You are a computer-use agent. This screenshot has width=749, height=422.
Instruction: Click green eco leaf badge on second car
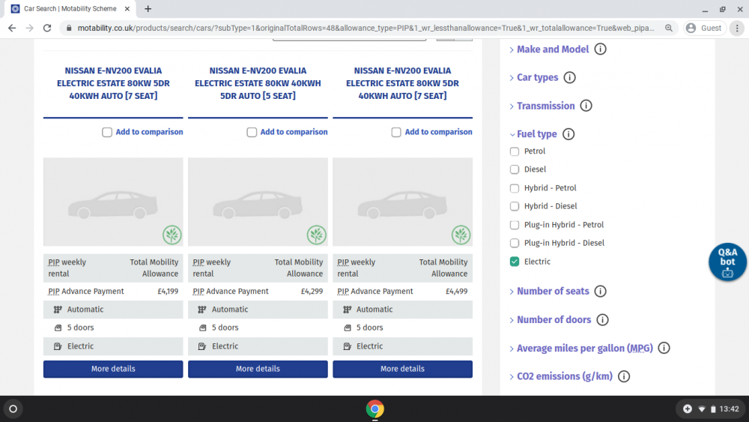tap(316, 235)
